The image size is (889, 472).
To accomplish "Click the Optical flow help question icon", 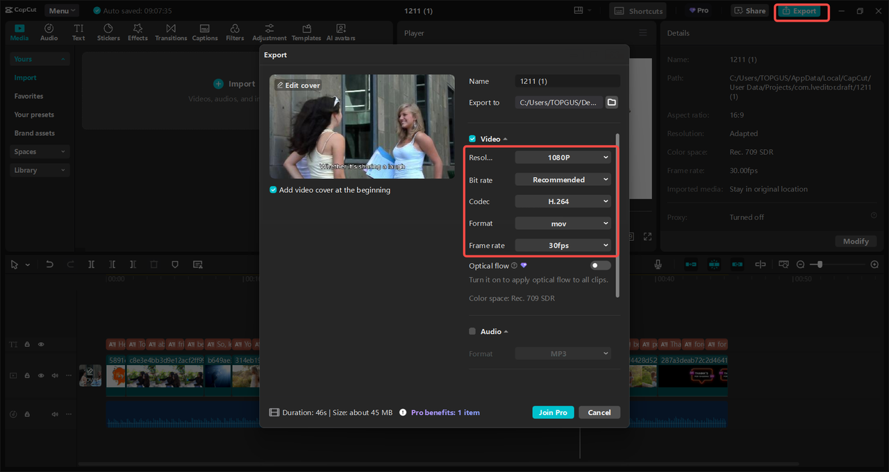I will pos(514,266).
